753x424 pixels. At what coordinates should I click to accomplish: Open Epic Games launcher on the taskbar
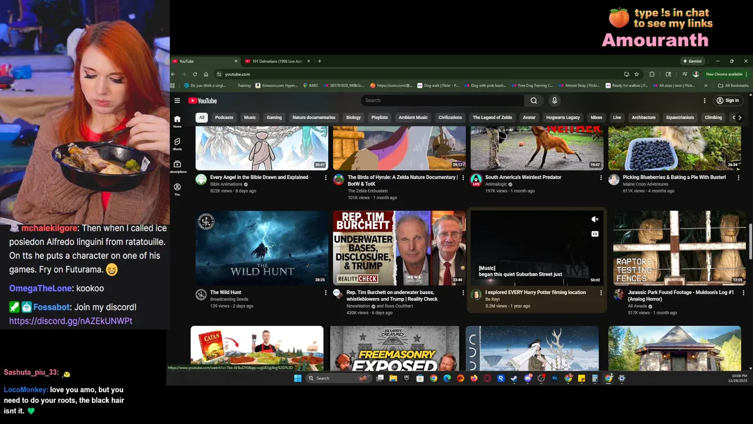click(407, 378)
